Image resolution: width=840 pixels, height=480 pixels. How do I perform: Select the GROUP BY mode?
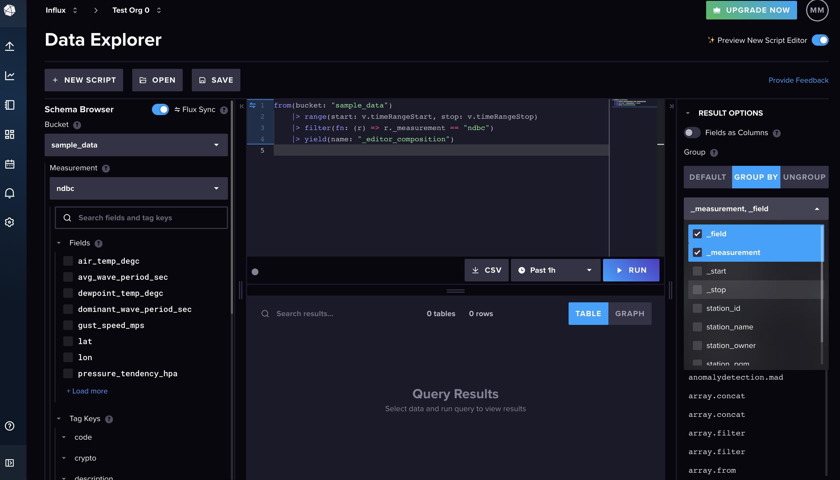click(x=756, y=177)
